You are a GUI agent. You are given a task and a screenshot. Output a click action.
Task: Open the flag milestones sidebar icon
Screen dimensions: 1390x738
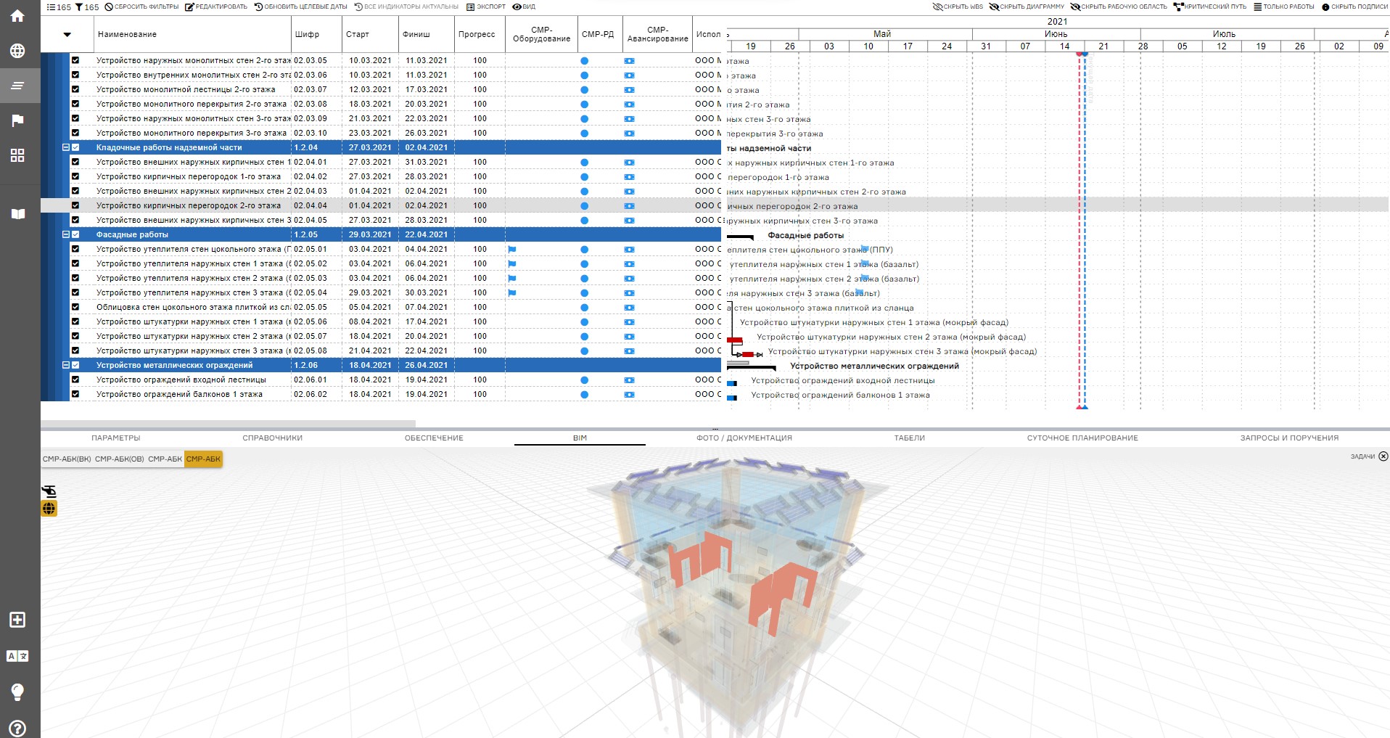tap(17, 120)
